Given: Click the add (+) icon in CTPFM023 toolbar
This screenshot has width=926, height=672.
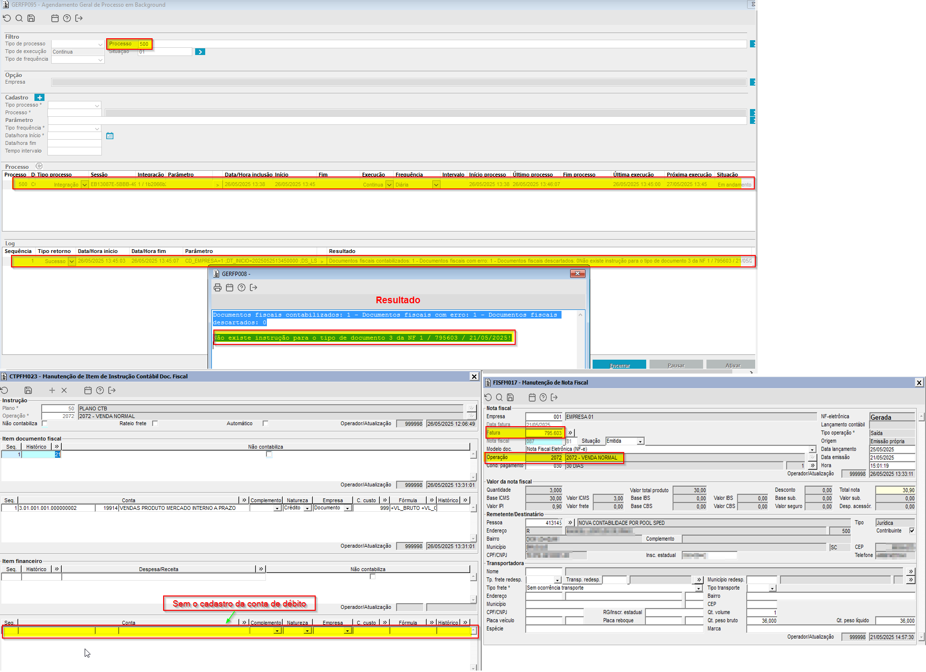Looking at the screenshot, I should pos(52,390).
